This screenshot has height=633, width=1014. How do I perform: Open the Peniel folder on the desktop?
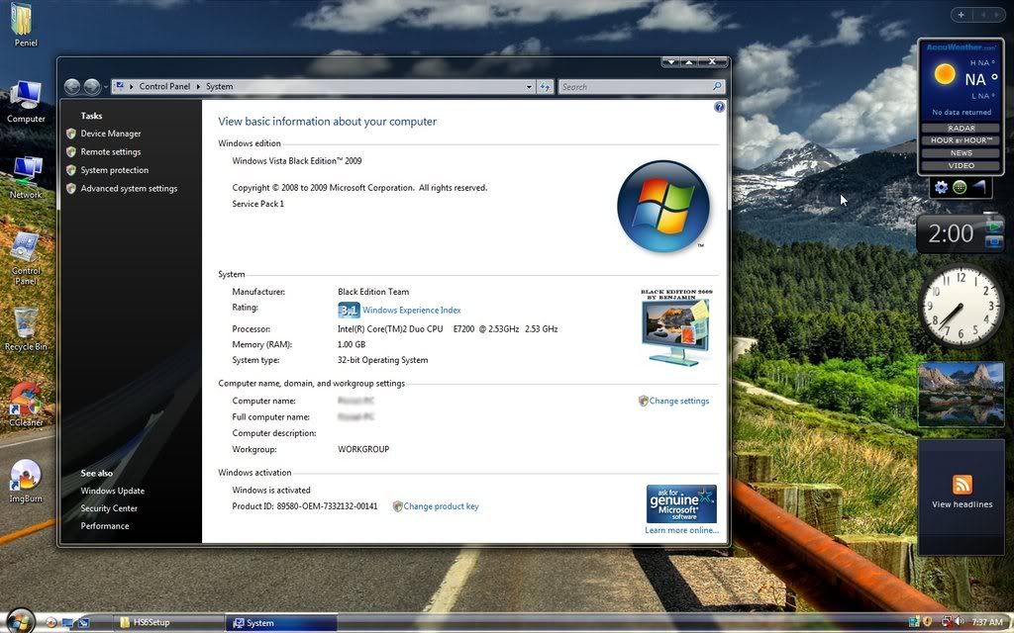24,26
